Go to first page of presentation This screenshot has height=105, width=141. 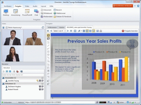[x=48, y=31]
